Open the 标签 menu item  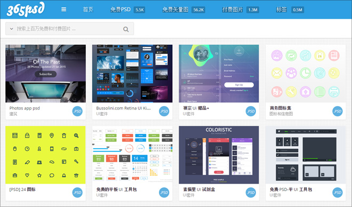point(282,10)
